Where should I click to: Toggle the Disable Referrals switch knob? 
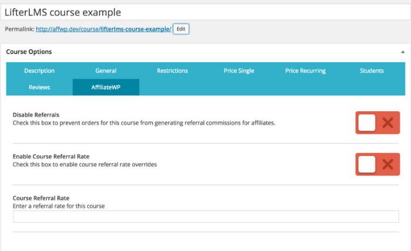(x=367, y=123)
